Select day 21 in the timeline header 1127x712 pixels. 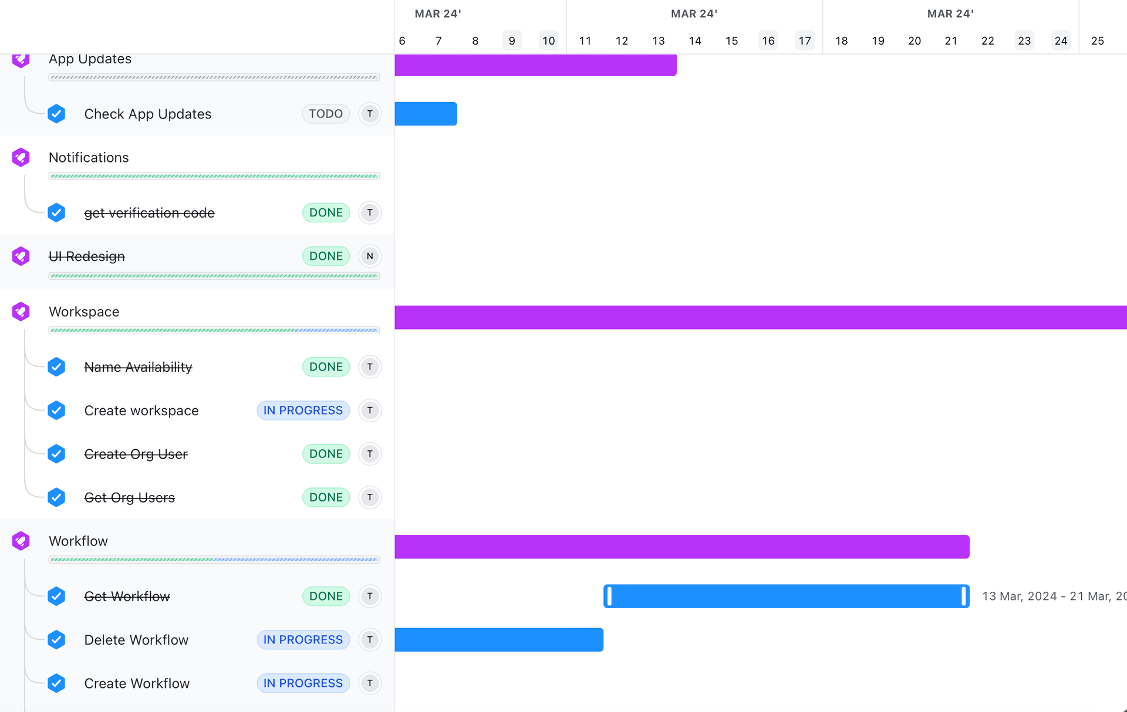coord(951,40)
